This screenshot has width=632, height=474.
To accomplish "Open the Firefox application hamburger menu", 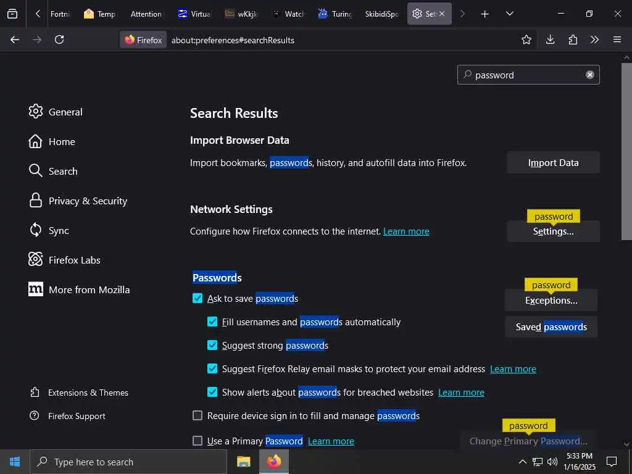I will [617, 39].
